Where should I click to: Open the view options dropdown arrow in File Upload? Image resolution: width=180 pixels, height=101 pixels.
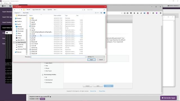click(98, 13)
